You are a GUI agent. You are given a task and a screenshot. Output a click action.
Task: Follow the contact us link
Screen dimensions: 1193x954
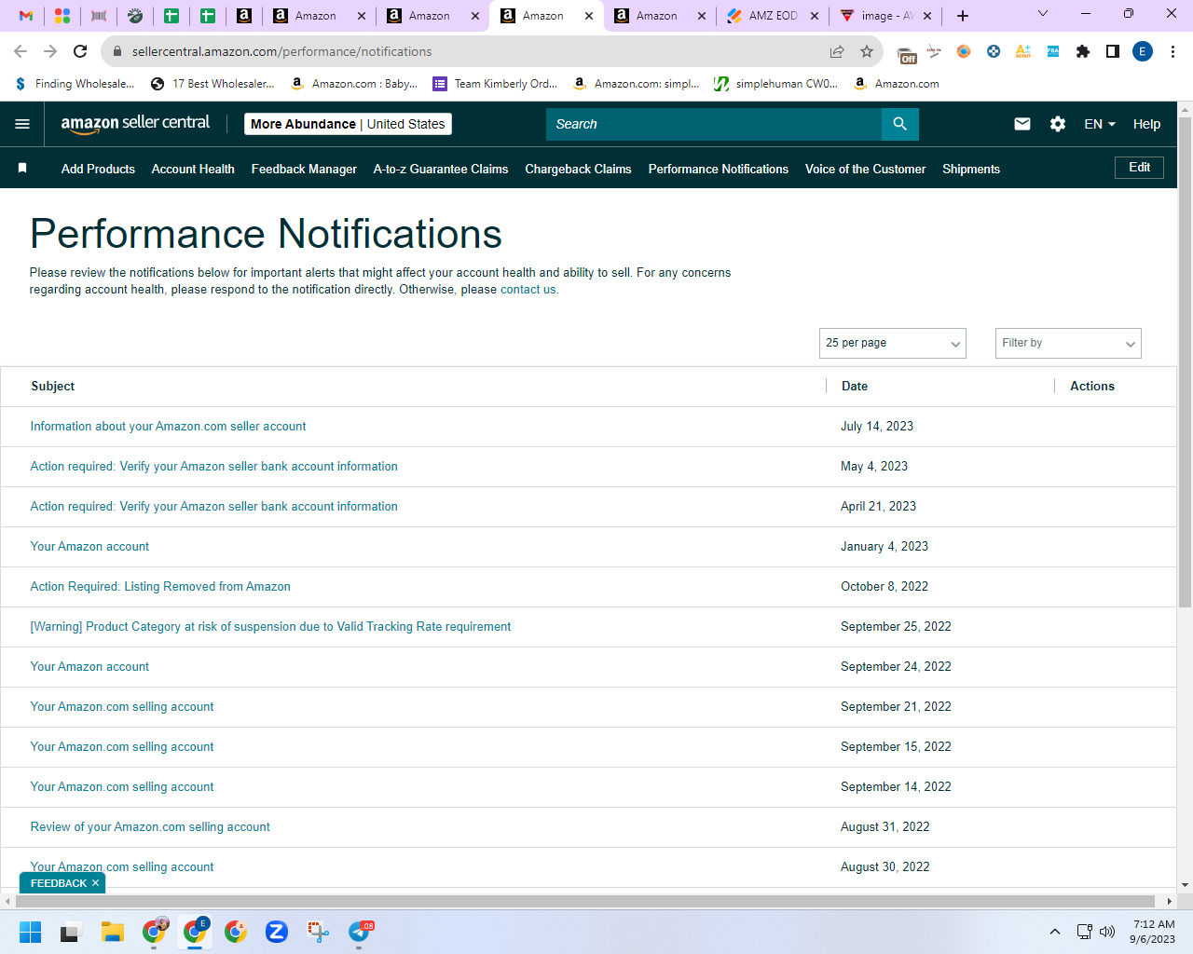(x=529, y=290)
